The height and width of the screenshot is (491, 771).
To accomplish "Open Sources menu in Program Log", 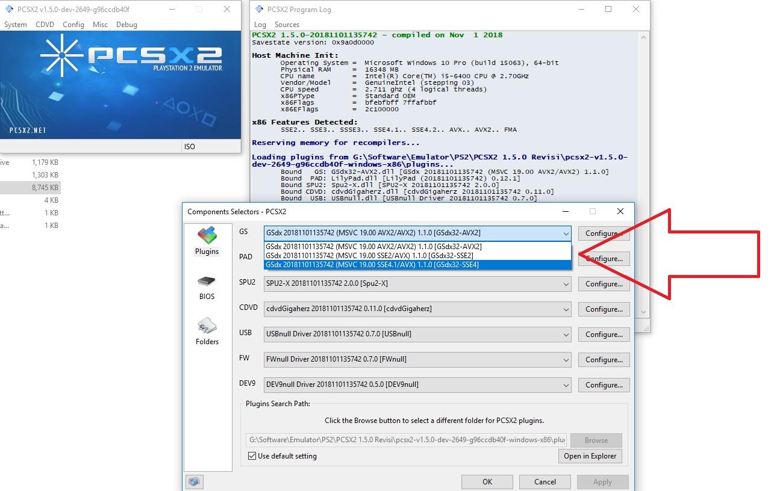I will [287, 25].
